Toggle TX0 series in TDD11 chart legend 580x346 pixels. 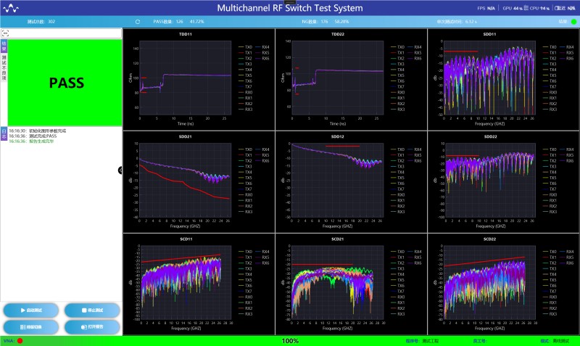pos(248,46)
